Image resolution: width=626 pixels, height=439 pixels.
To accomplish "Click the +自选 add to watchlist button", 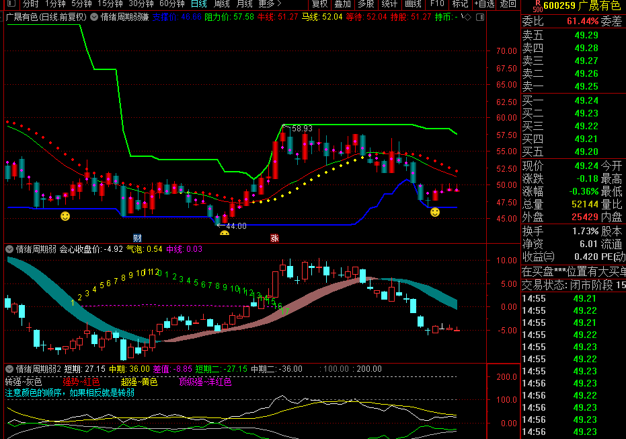I will [x=485, y=3].
